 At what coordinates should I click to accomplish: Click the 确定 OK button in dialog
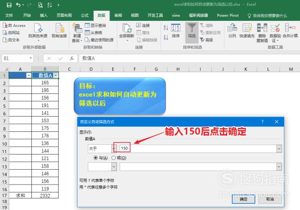click(x=243, y=199)
